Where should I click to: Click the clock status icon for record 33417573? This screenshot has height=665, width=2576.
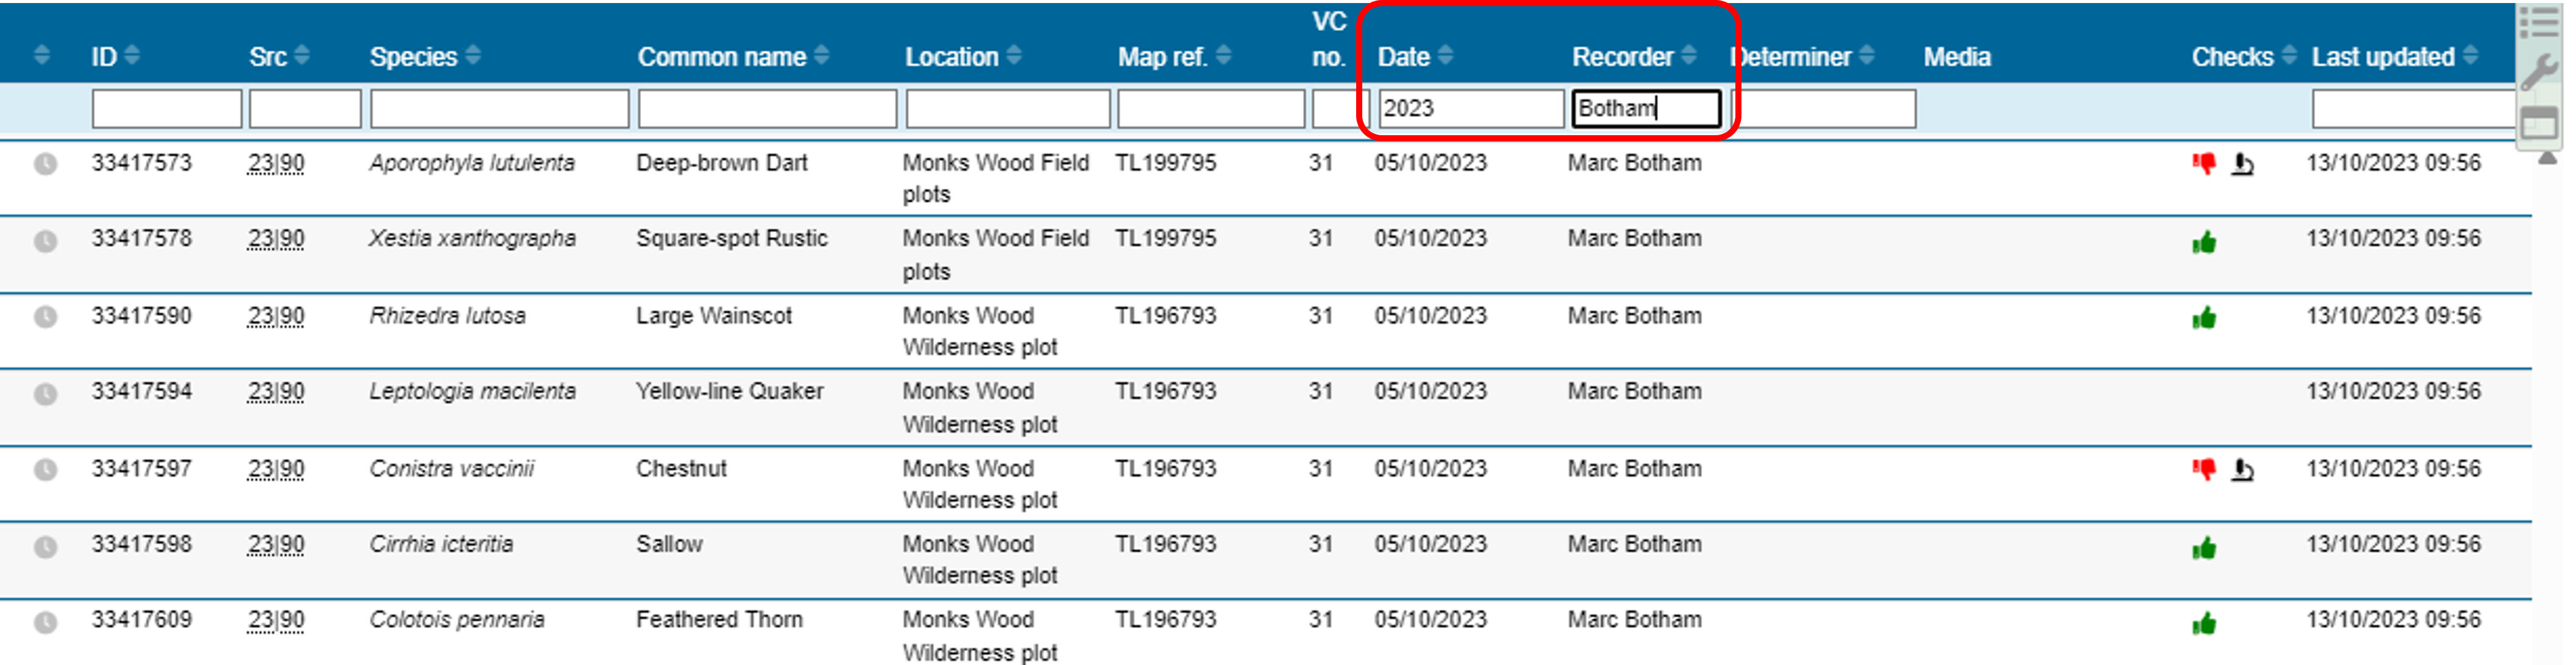(45, 163)
